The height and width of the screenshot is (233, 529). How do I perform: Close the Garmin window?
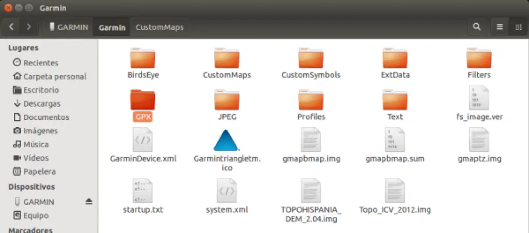[x=8, y=7]
